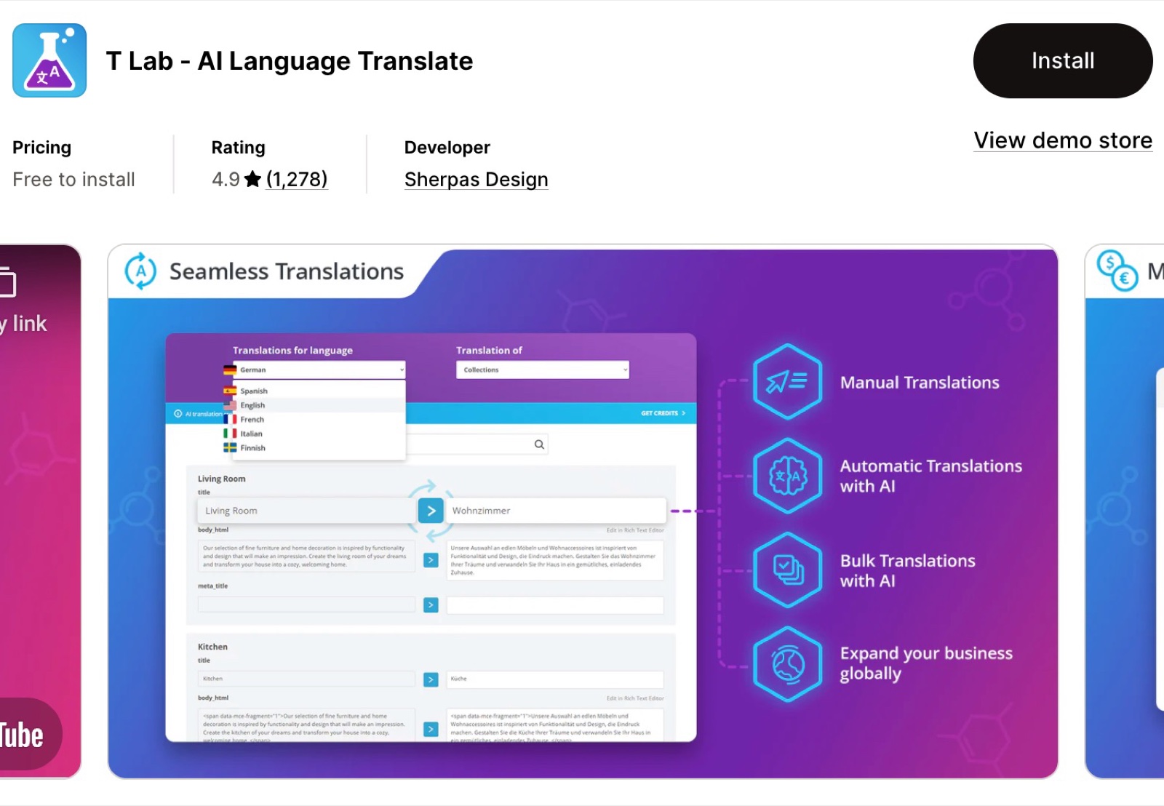Click the T Lab - AI Language Translate title
Image resolution: width=1164 pixels, height=806 pixels.
click(290, 61)
